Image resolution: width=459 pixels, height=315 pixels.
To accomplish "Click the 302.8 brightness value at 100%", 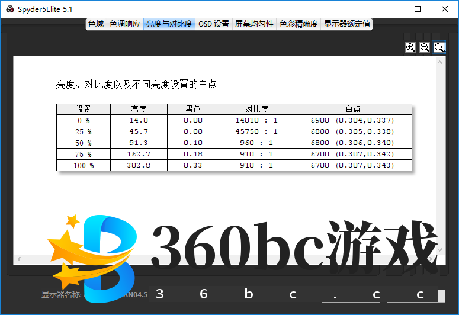I will [139, 165].
